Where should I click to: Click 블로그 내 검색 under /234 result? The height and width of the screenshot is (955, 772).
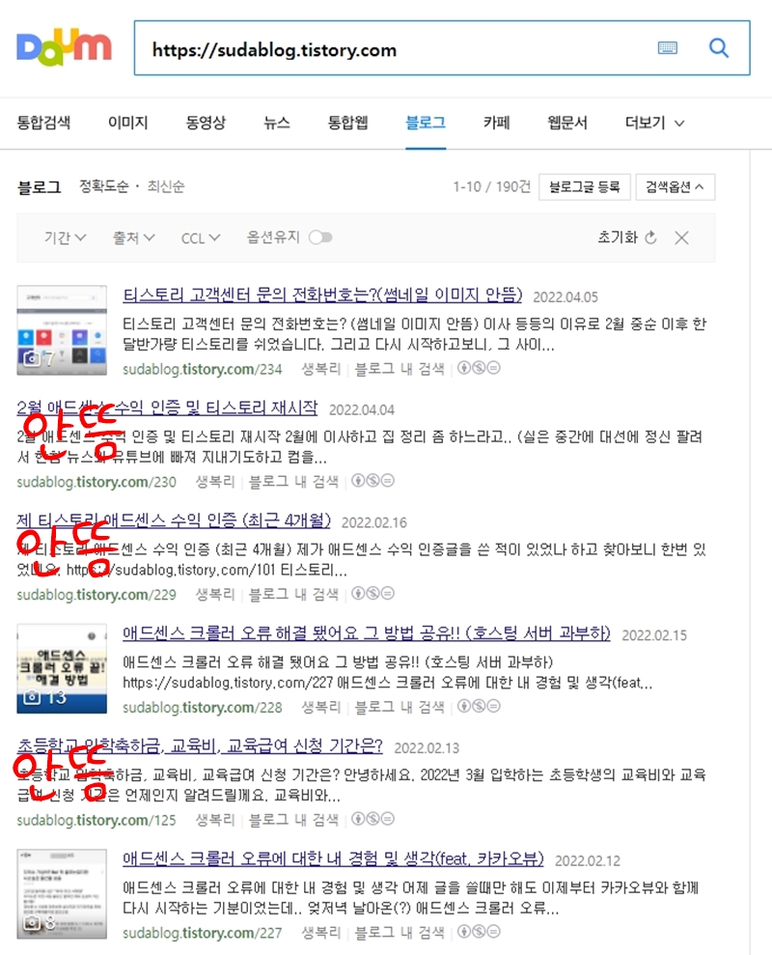[x=400, y=369]
